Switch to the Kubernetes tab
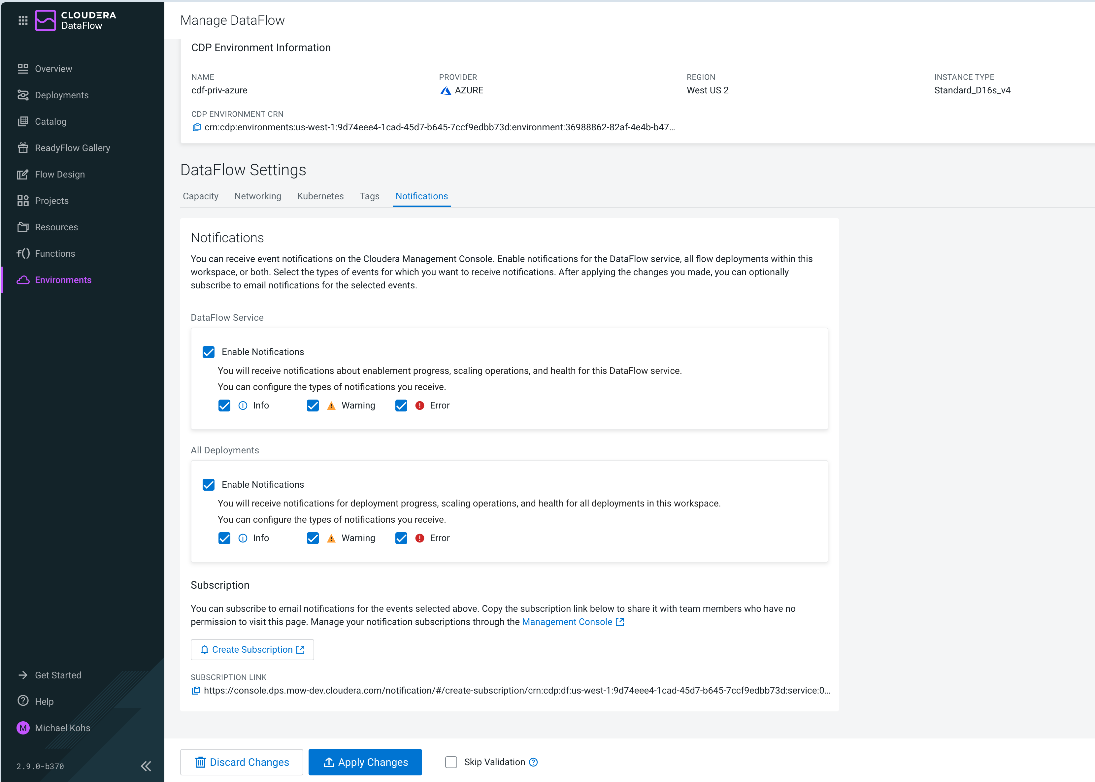This screenshot has height=782, width=1095. 320,196
